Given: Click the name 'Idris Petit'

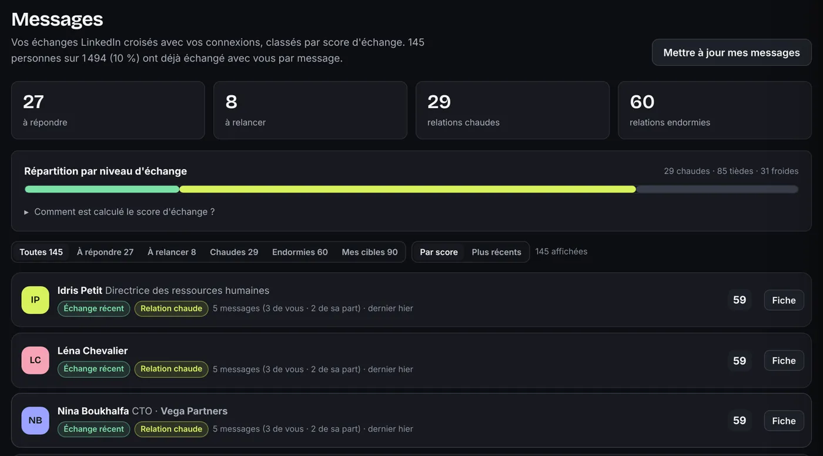Looking at the screenshot, I should click(x=80, y=290).
